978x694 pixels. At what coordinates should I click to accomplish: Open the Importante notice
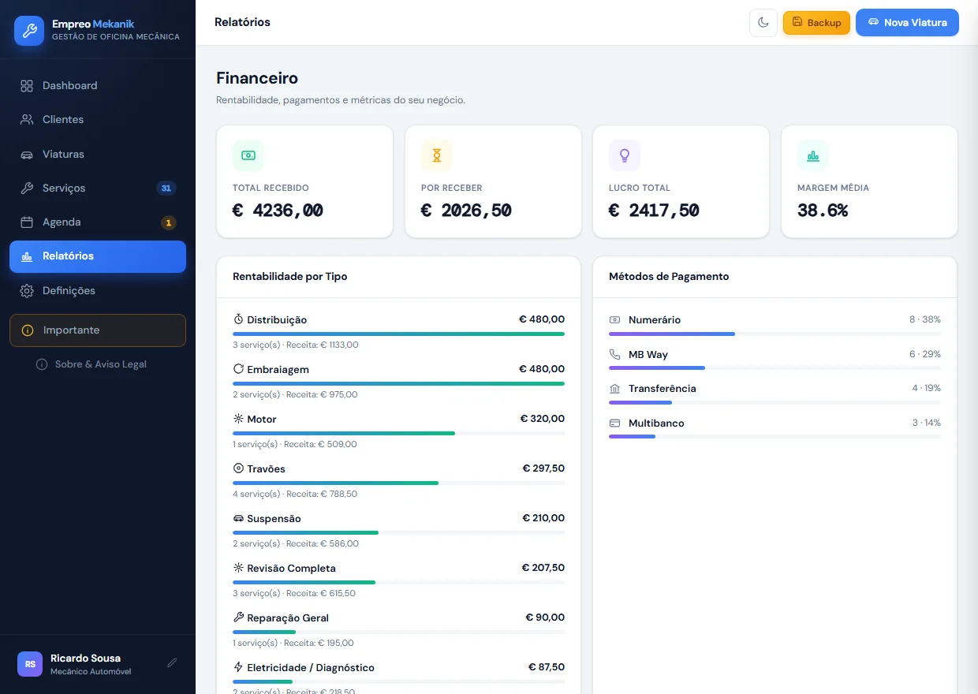point(98,330)
